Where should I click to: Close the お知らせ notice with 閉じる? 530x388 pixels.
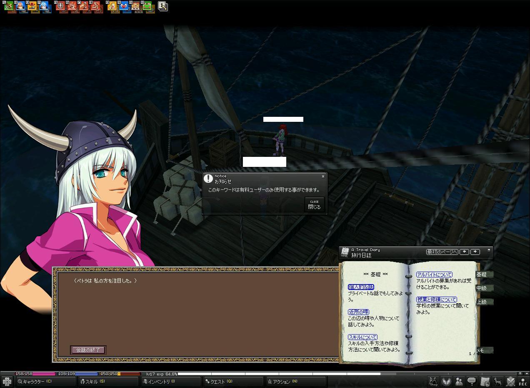(x=315, y=204)
